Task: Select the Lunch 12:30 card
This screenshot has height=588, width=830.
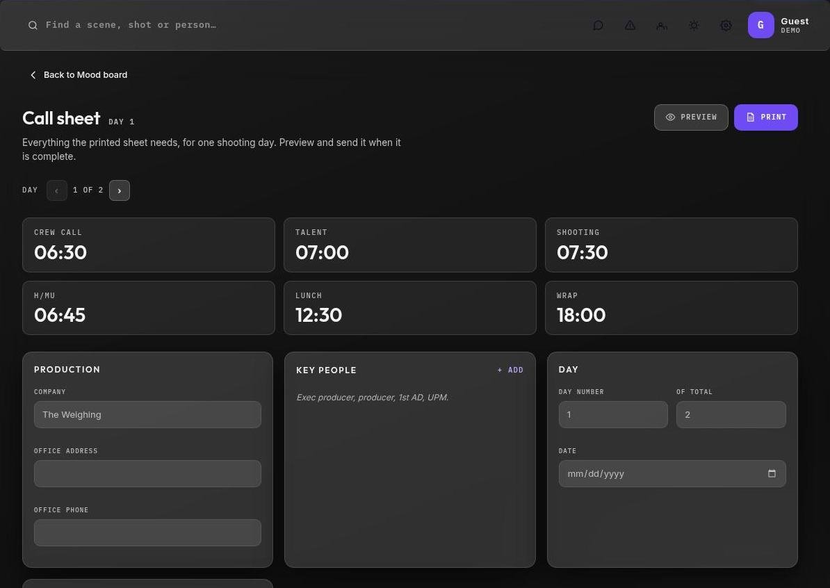Action: [409, 308]
